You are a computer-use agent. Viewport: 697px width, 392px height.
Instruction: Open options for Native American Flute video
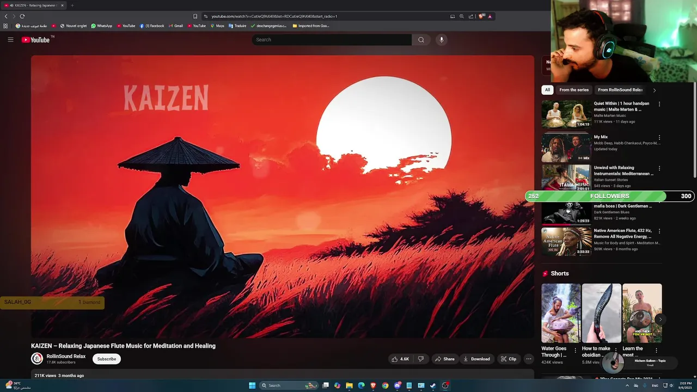[x=659, y=231]
